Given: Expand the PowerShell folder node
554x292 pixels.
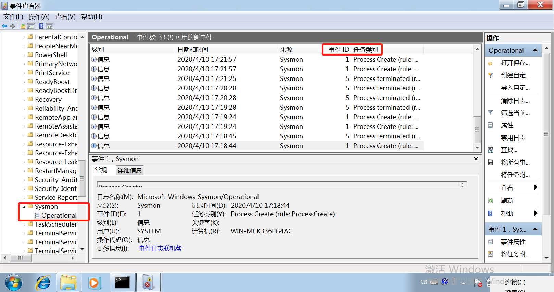Looking at the screenshot, I should [x=24, y=55].
